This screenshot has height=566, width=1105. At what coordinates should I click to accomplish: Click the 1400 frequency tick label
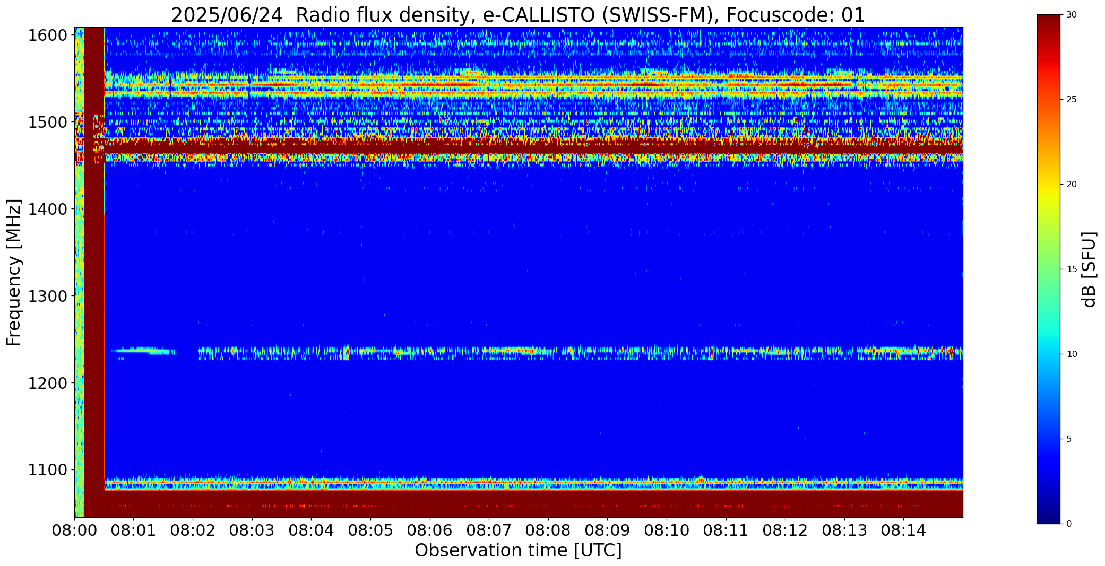pyautogui.click(x=48, y=210)
